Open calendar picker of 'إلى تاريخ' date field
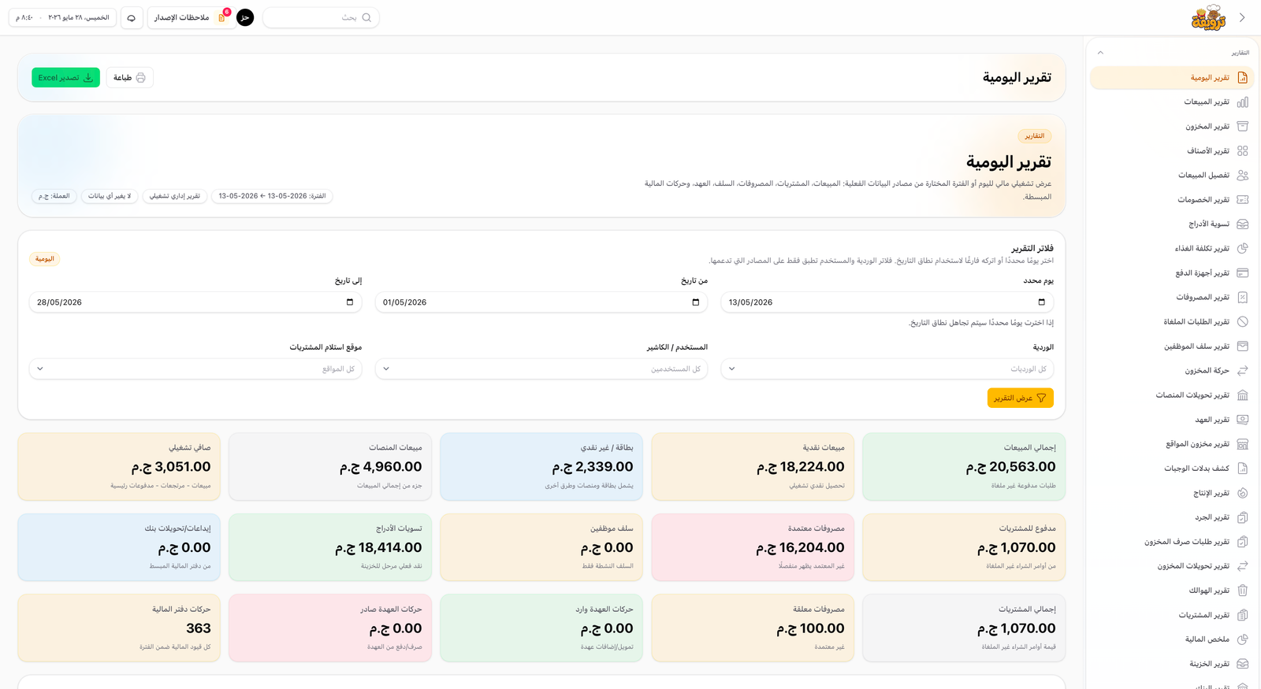This screenshot has height=689, width=1261. [x=350, y=302]
